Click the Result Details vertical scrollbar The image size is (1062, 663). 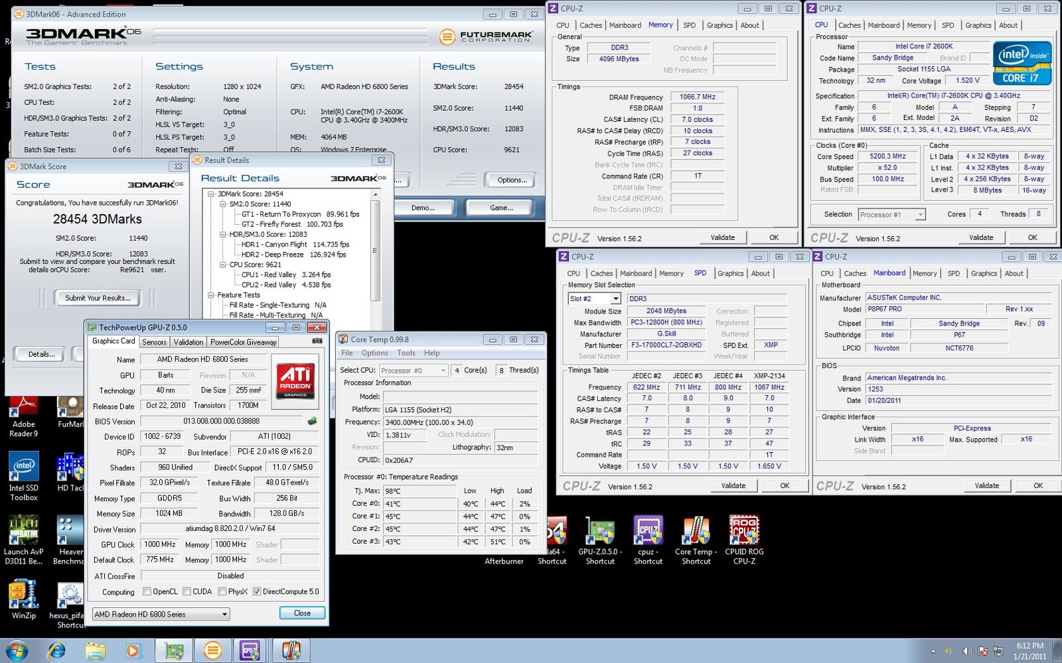coord(375,249)
